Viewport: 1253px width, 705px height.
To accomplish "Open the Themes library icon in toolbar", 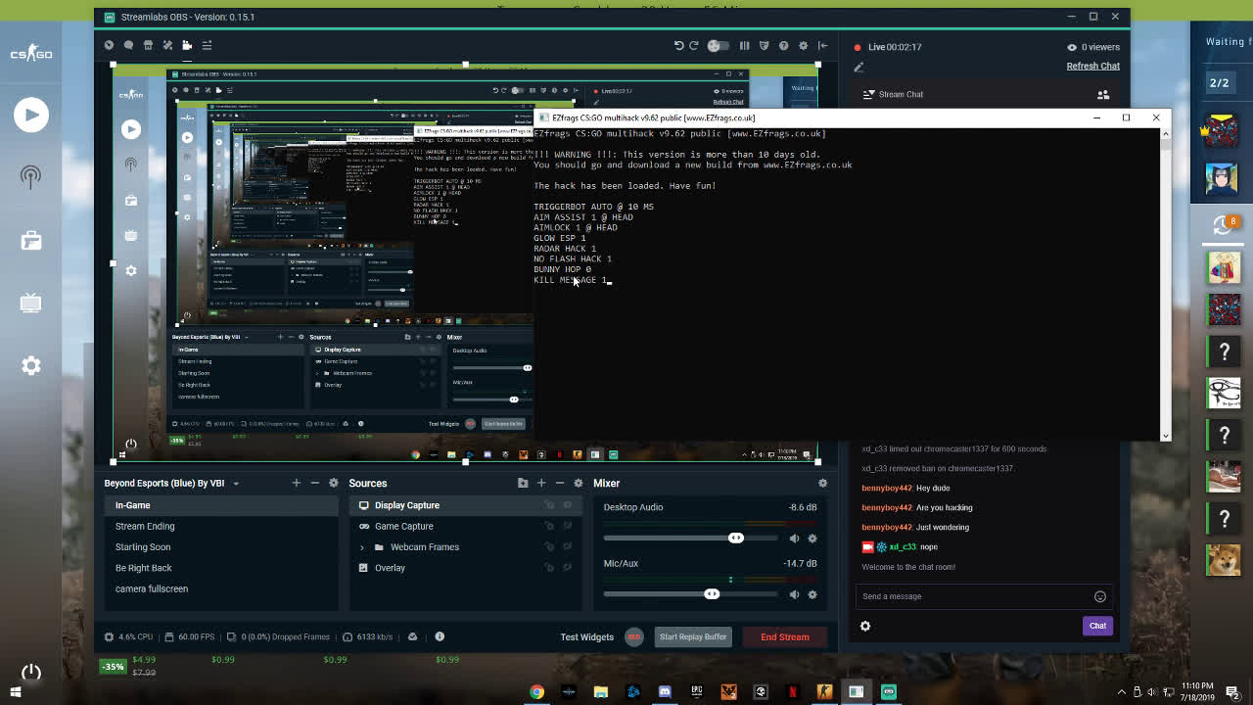I will (x=148, y=45).
